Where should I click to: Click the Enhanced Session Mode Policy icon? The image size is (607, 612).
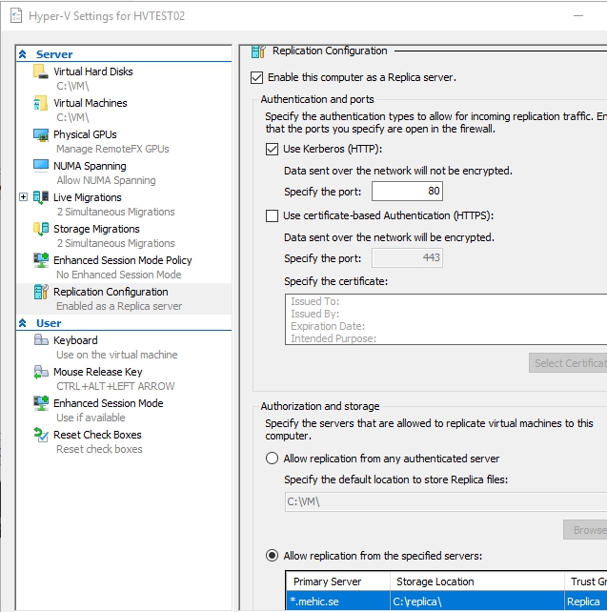pyautogui.click(x=40, y=260)
